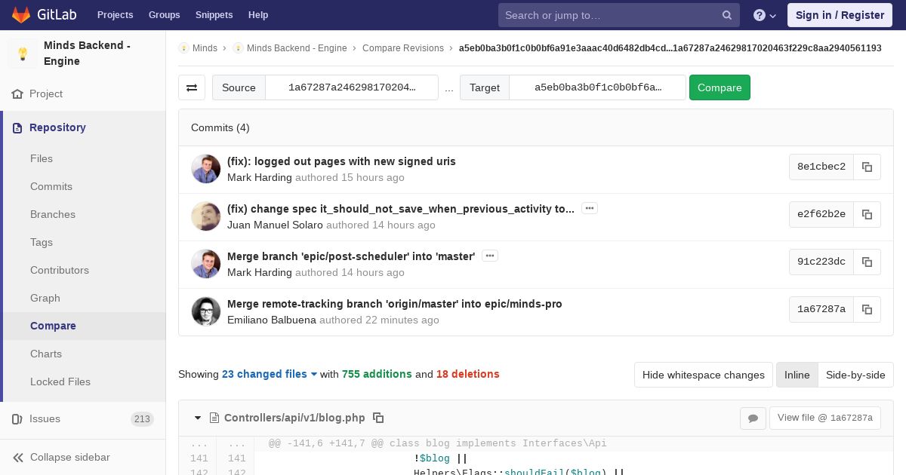Switch to Inline diff view
Viewport: 906px width, 475px height.
click(x=797, y=375)
